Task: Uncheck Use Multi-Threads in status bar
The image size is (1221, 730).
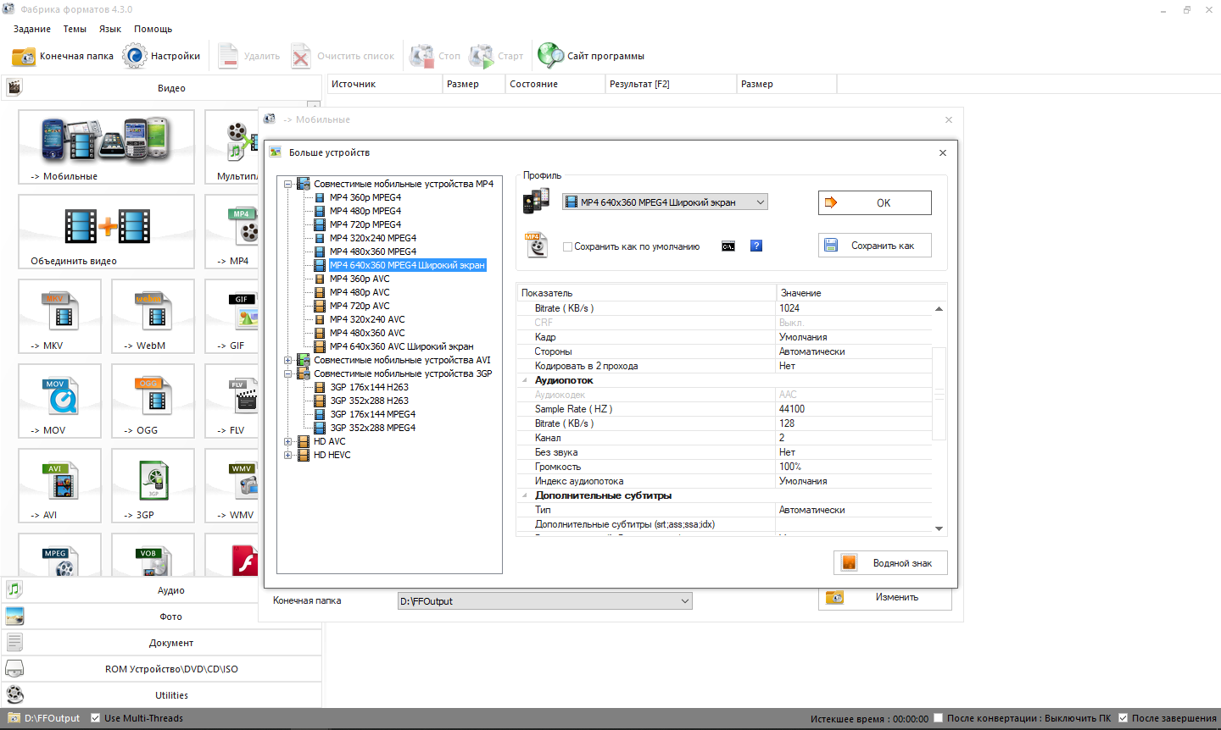Action: 96,718
